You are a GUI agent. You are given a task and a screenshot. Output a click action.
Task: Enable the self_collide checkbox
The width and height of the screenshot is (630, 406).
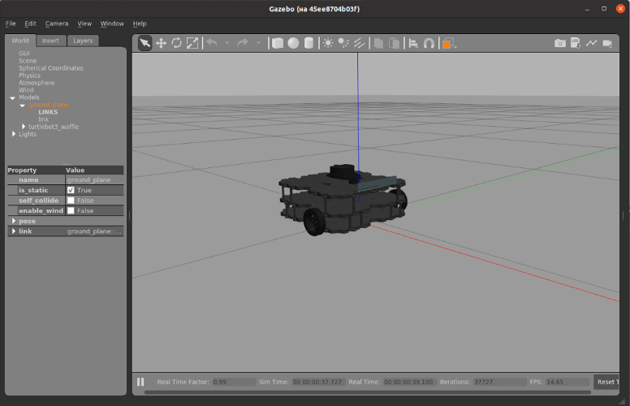[x=71, y=200]
